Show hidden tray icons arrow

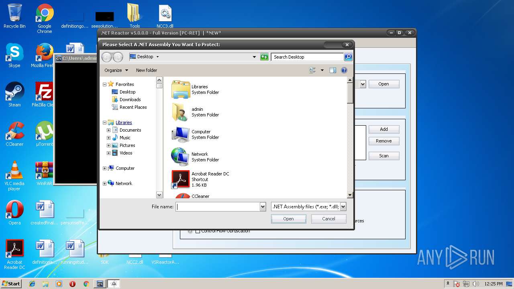[x=448, y=284]
